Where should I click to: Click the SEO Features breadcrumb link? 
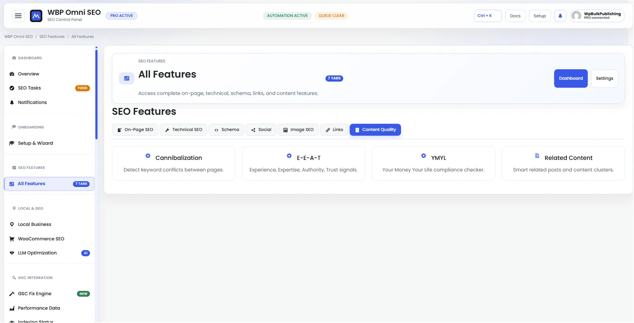[52, 36]
